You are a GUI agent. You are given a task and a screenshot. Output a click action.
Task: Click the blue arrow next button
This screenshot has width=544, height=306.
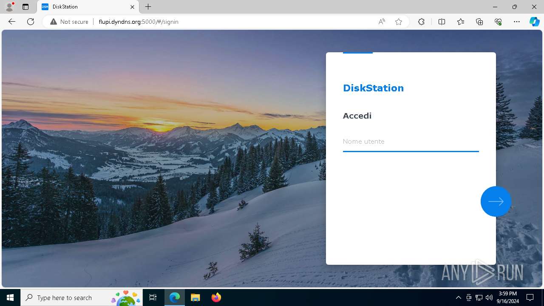496,201
